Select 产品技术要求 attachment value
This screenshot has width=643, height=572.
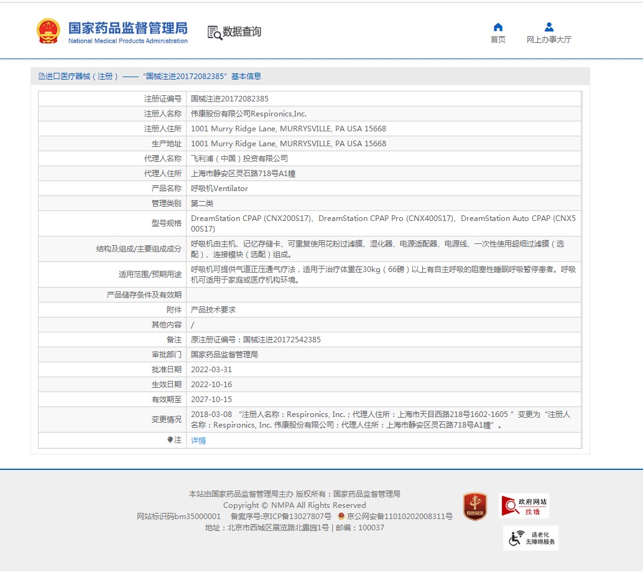click(x=213, y=310)
